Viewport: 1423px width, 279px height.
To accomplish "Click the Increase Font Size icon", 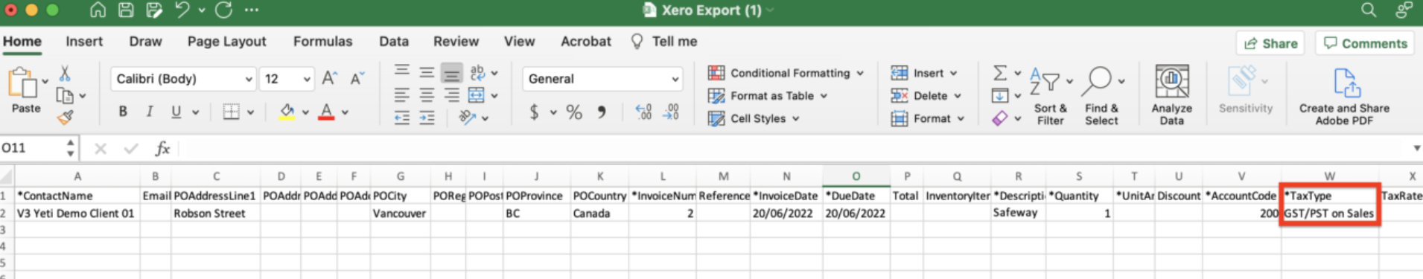I will click(x=329, y=78).
